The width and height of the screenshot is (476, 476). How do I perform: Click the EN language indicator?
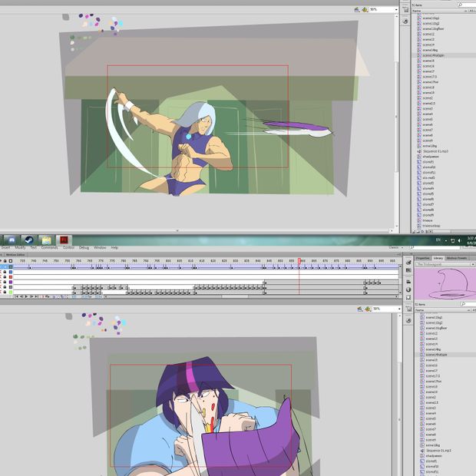click(438, 240)
